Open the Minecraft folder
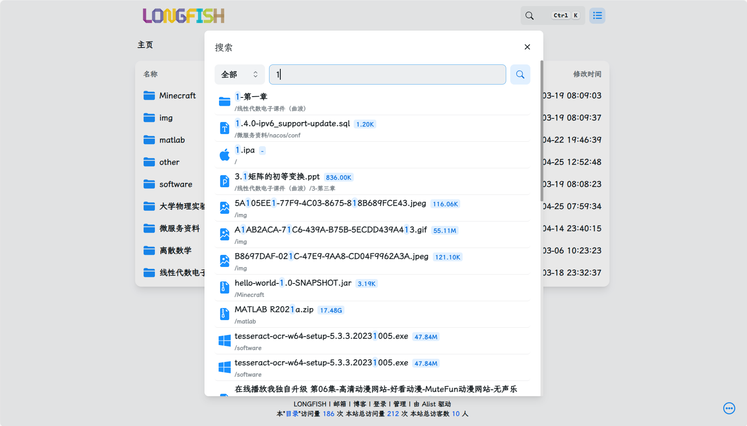 coord(177,96)
